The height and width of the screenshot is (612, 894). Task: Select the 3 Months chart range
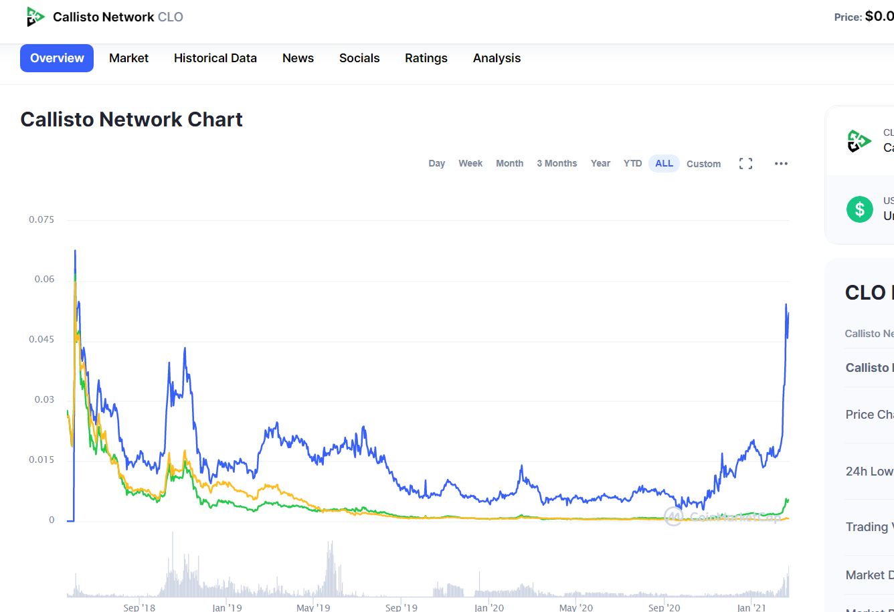tap(557, 164)
